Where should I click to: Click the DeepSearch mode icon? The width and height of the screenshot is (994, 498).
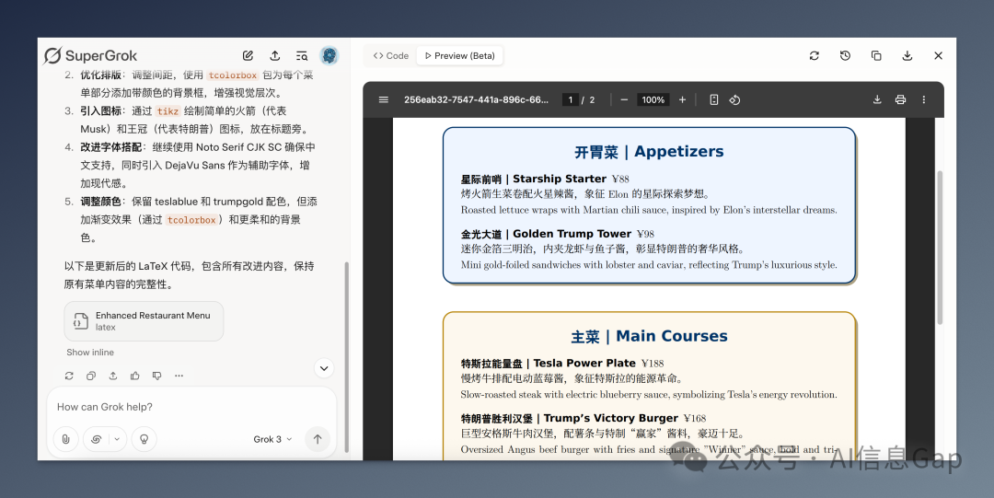(97, 439)
